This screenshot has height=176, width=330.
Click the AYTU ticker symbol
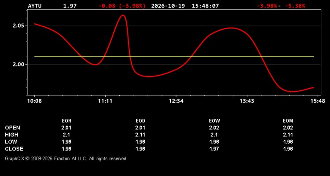click(35, 6)
